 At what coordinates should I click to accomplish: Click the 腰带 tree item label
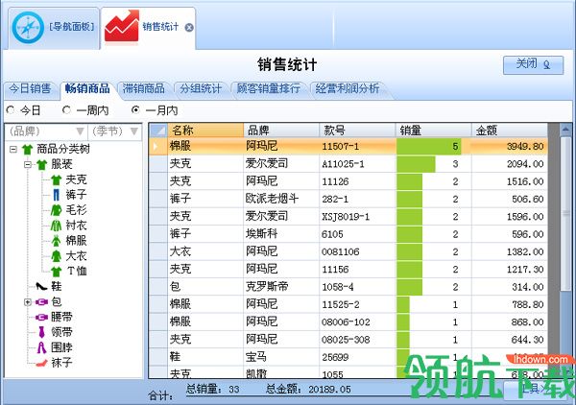pos(61,317)
